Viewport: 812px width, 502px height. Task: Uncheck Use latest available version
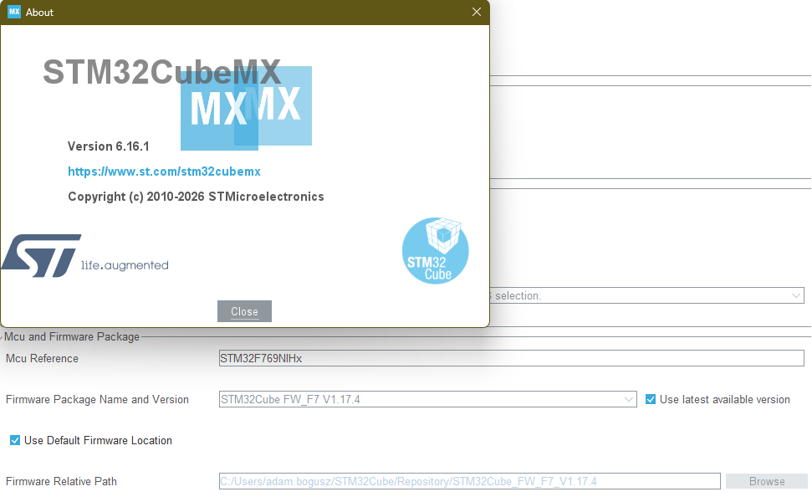click(x=651, y=399)
